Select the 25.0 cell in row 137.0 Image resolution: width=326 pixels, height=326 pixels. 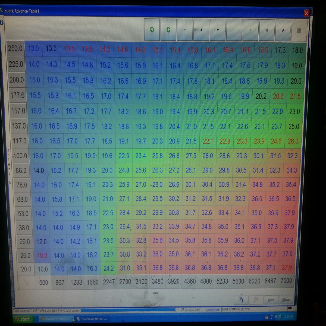point(294,126)
